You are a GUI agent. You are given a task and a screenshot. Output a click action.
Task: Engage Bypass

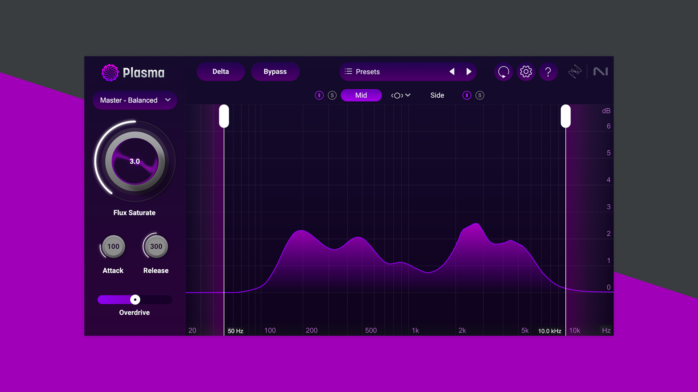click(275, 72)
